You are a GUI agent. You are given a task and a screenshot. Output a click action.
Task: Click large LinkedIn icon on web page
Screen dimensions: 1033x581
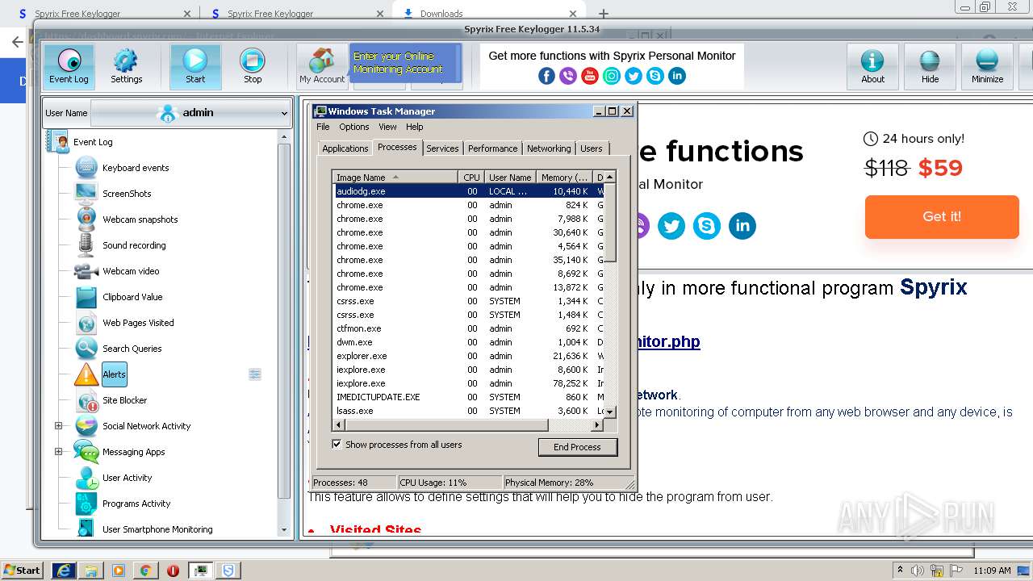click(742, 226)
